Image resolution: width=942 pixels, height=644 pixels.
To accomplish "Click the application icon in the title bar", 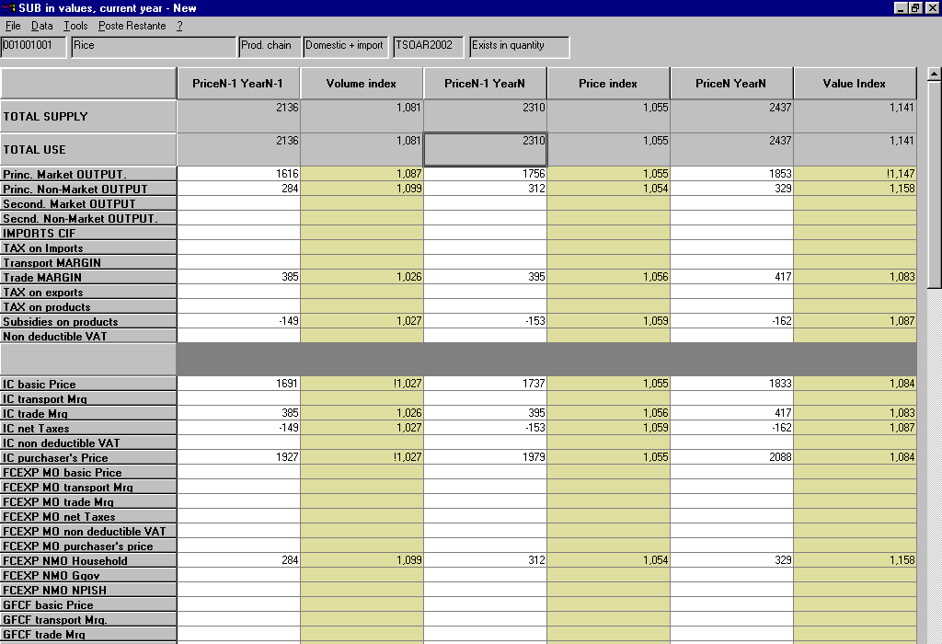I will coord(9,8).
